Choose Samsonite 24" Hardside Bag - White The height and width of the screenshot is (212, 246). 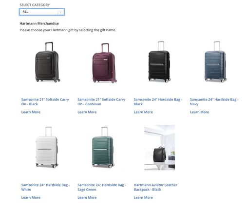coord(45,187)
